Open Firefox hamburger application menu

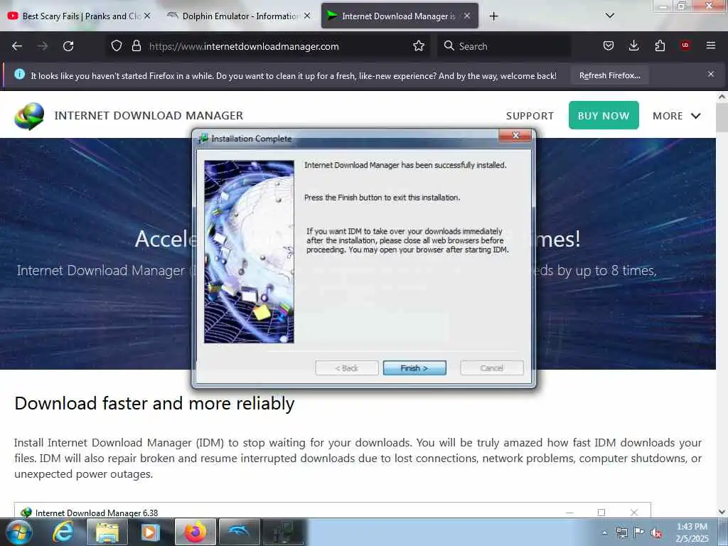coord(710,45)
